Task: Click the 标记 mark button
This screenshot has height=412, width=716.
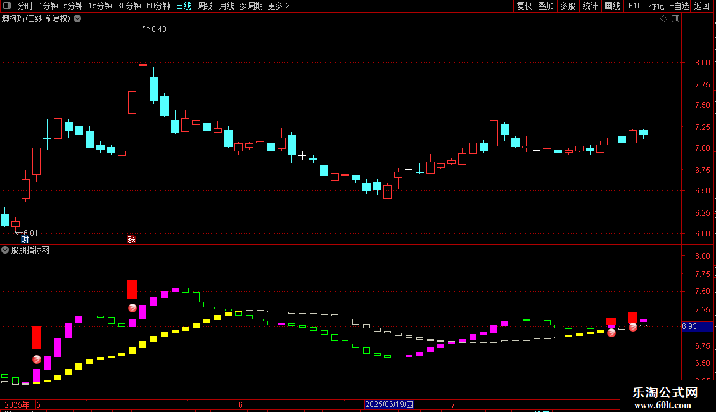Action: tap(656, 6)
